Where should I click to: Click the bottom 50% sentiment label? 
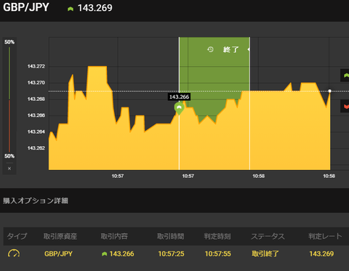(x=9, y=156)
